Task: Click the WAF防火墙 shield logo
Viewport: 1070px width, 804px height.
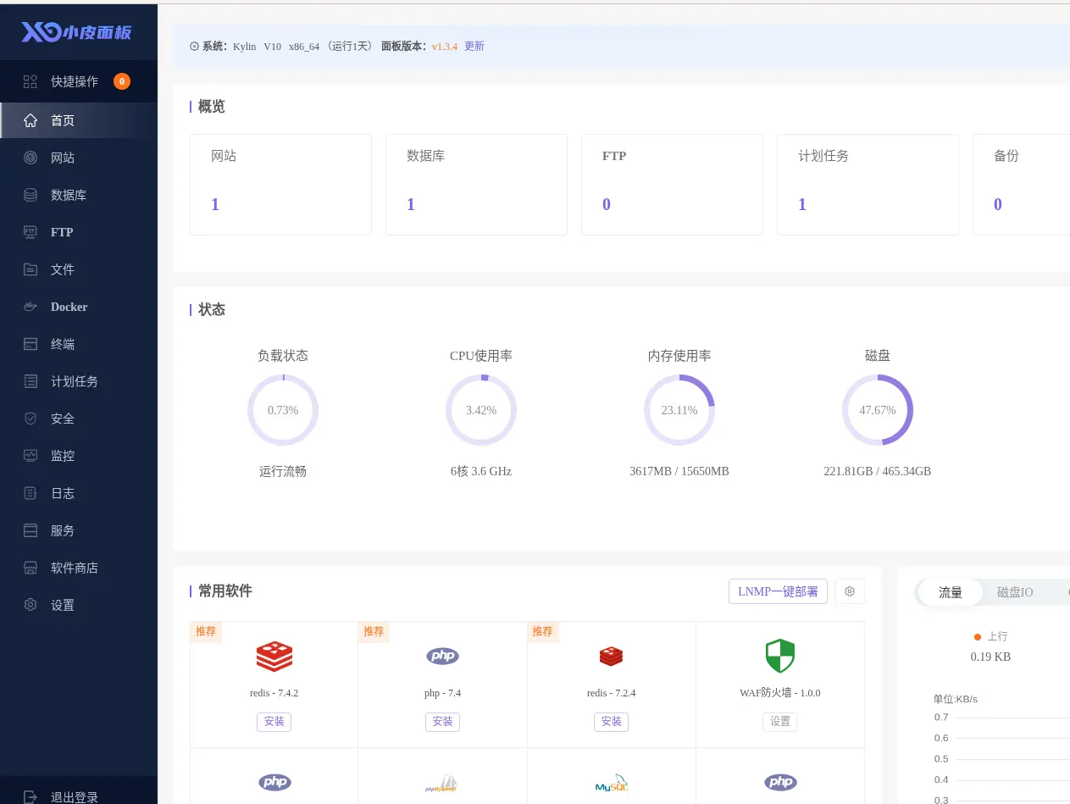Action: 779,656
